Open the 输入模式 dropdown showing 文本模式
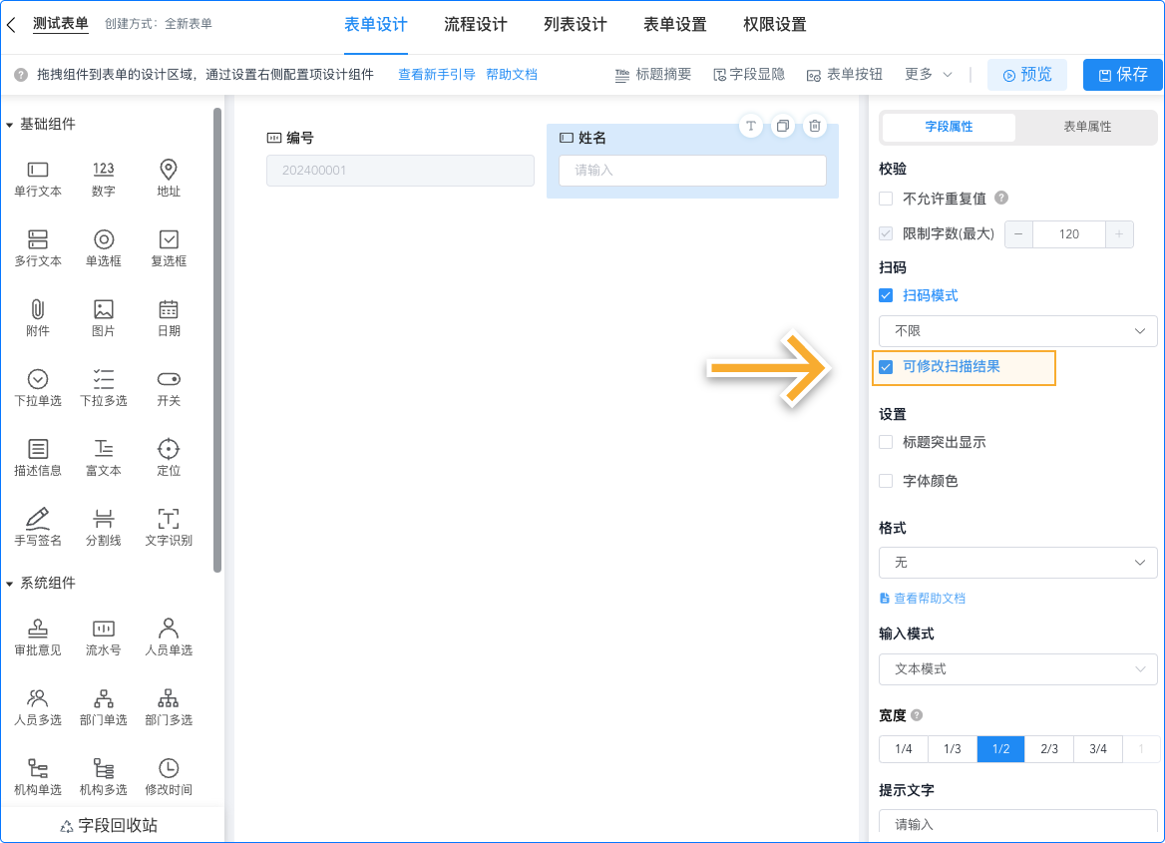Viewport: 1165px width, 843px height. 1016,669
